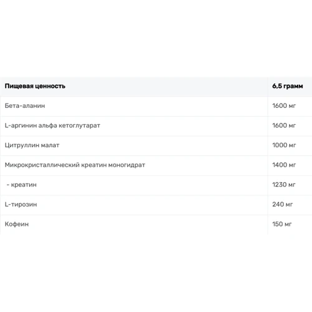Click the 240 мг value
Viewport: 312px width, 312px height.
click(283, 205)
